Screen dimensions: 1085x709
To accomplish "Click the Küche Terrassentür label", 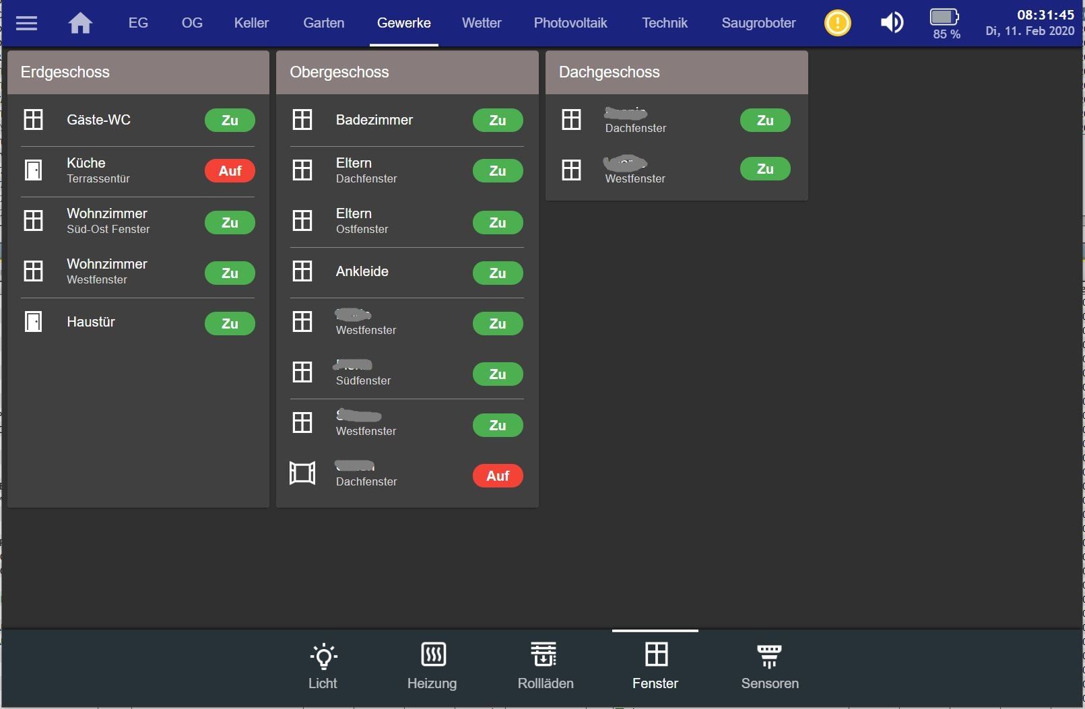I will 98,170.
